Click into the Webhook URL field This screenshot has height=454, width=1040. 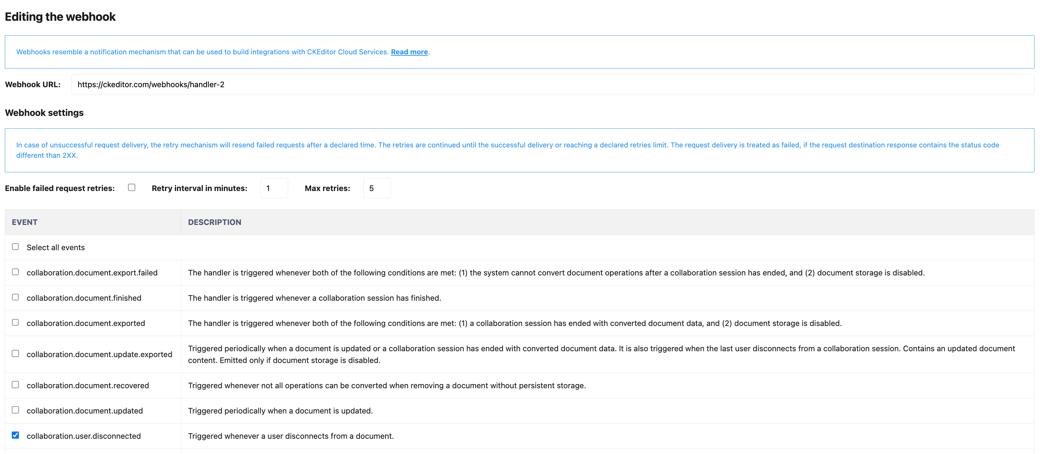tap(552, 84)
